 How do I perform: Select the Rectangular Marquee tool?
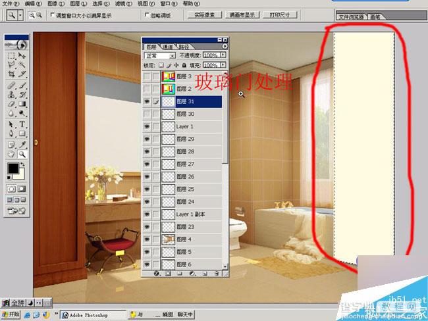coord(11,56)
